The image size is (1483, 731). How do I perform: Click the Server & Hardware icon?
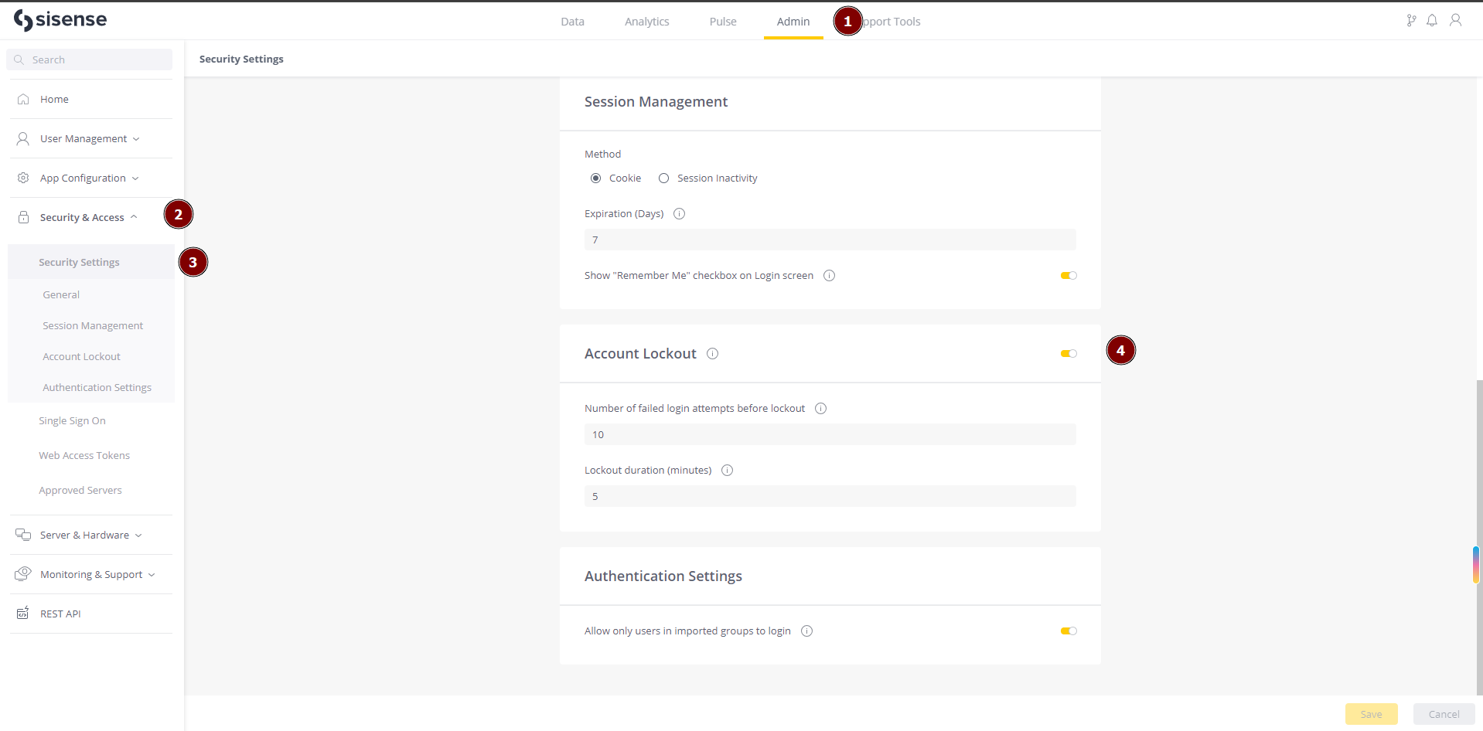21,534
